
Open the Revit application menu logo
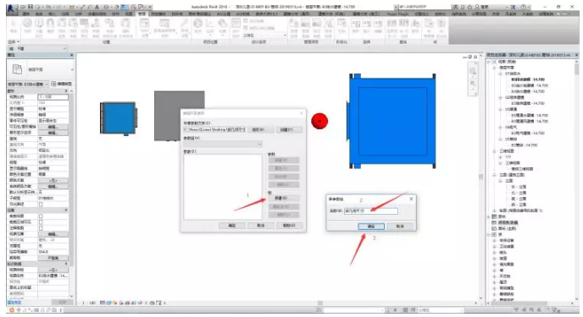pyautogui.click(x=12, y=9)
